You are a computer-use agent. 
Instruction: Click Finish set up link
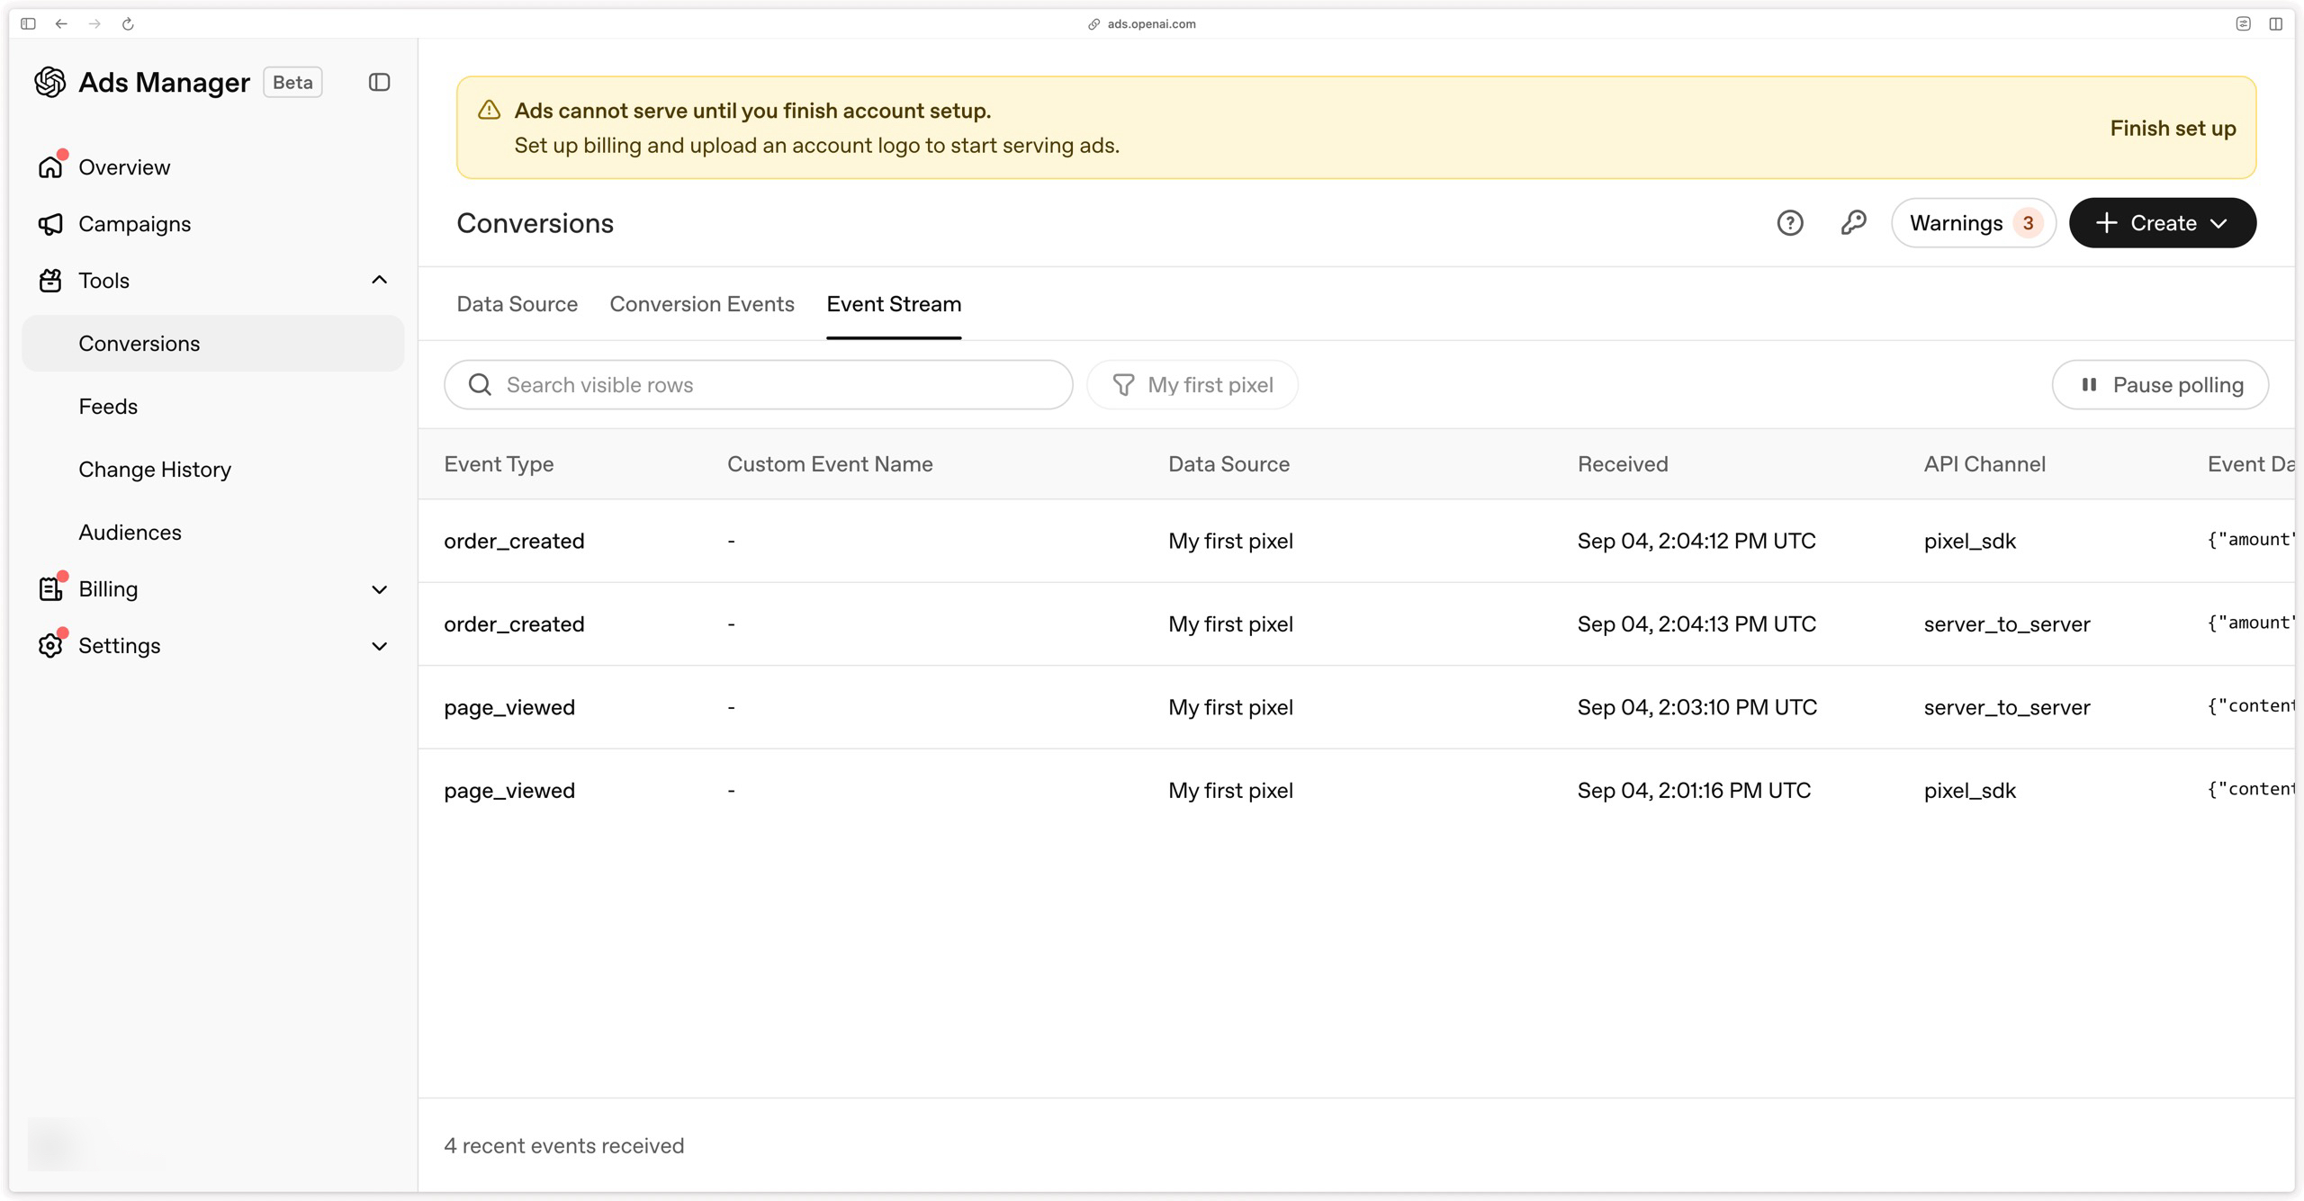[2173, 128]
